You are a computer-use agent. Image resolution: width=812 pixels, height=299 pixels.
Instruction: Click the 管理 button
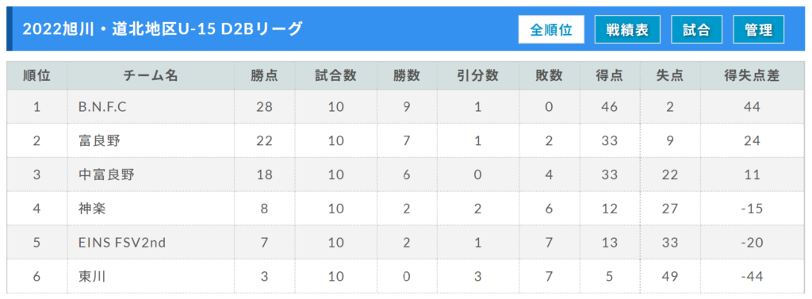coord(759,29)
